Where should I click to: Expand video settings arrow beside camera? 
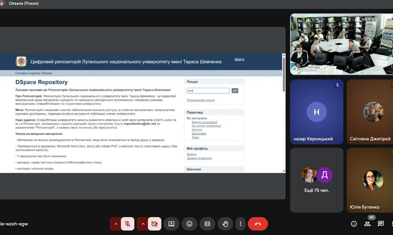click(142, 224)
